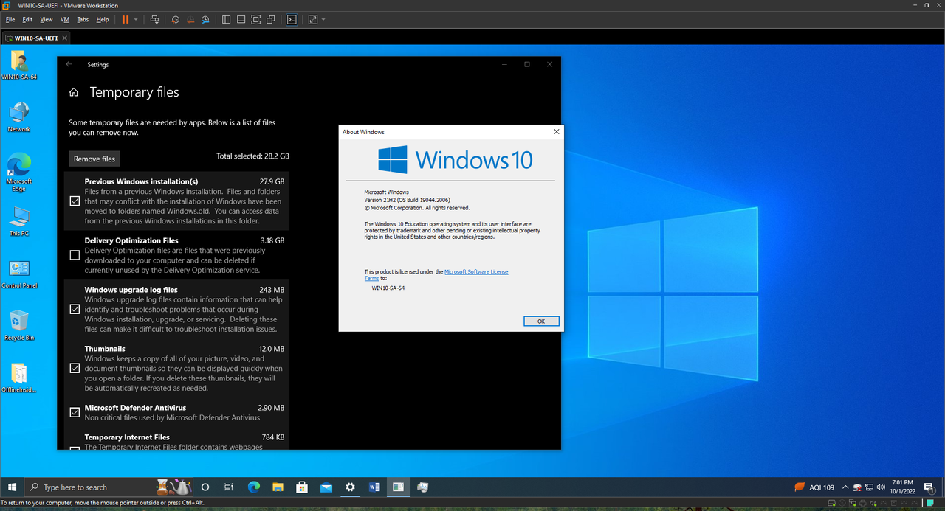Uncheck the Thumbnails checkbox
The image size is (945, 511).
[x=75, y=368]
